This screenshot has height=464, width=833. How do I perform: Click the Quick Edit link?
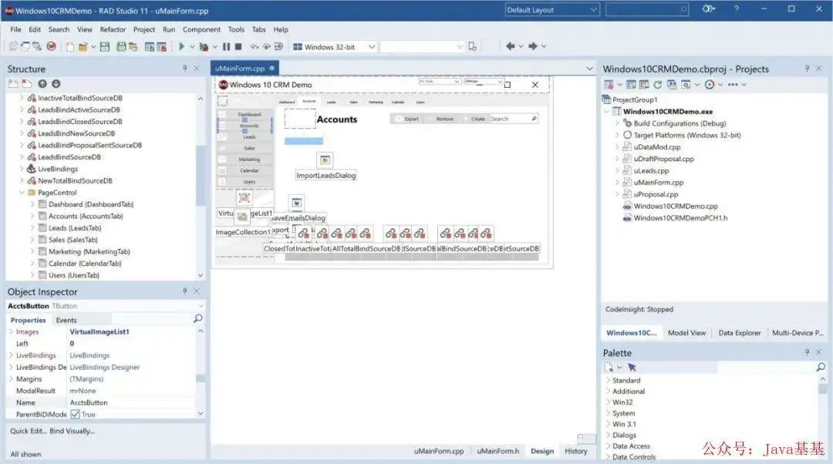click(x=28, y=431)
